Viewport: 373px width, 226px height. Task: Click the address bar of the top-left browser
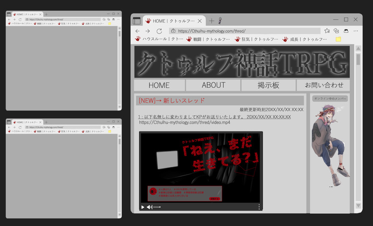click(x=63, y=20)
